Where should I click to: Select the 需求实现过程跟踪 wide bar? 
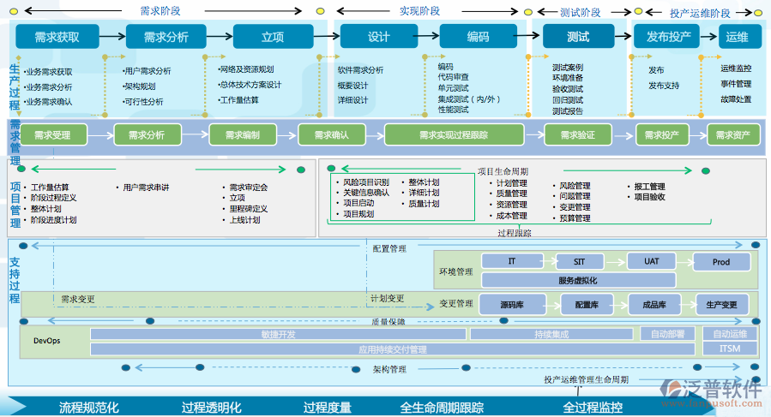click(459, 135)
